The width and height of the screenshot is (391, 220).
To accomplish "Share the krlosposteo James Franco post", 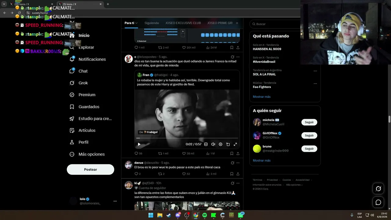I will pos(238,153).
